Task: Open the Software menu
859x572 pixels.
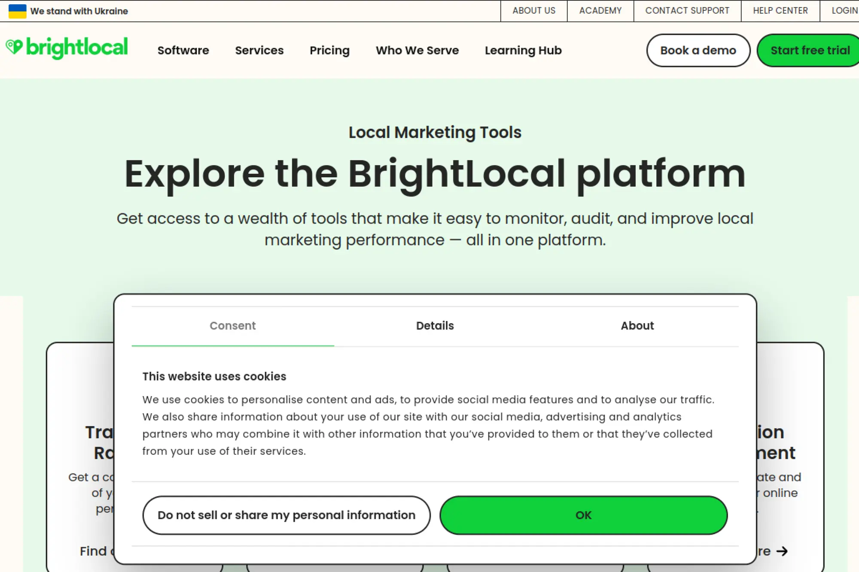Action: pyautogui.click(x=183, y=50)
